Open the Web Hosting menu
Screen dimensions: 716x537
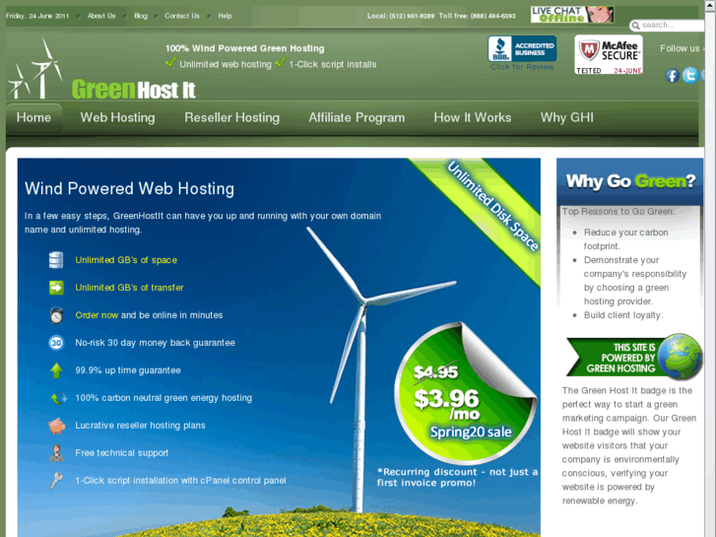click(x=118, y=118)
